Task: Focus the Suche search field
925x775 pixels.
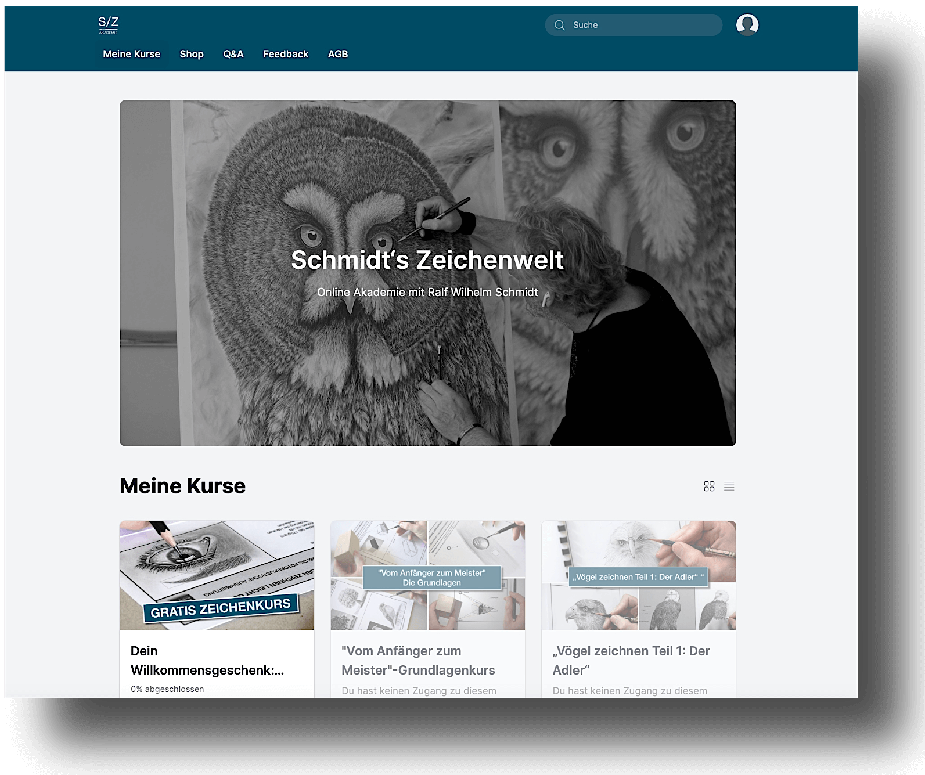Action: (642, 25)
